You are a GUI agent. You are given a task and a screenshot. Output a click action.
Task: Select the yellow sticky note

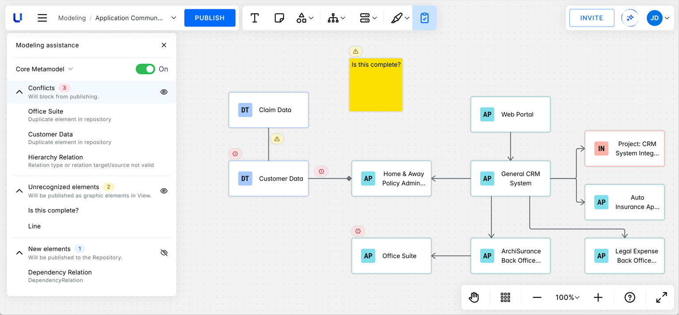pyautogui.click(x=376, y=85)
